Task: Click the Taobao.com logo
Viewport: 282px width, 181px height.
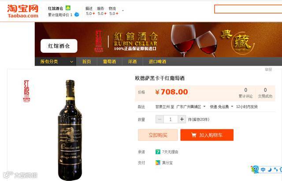Action: tap(22, 11)
